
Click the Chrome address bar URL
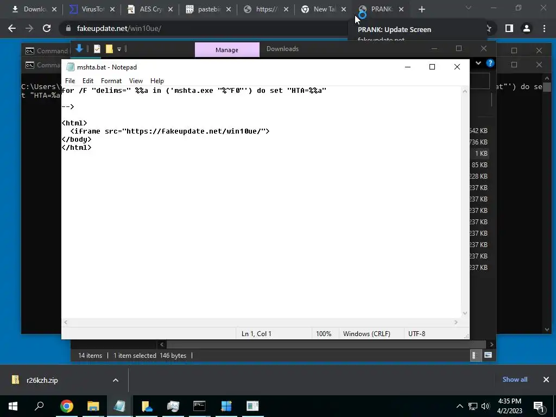[119, 28]
